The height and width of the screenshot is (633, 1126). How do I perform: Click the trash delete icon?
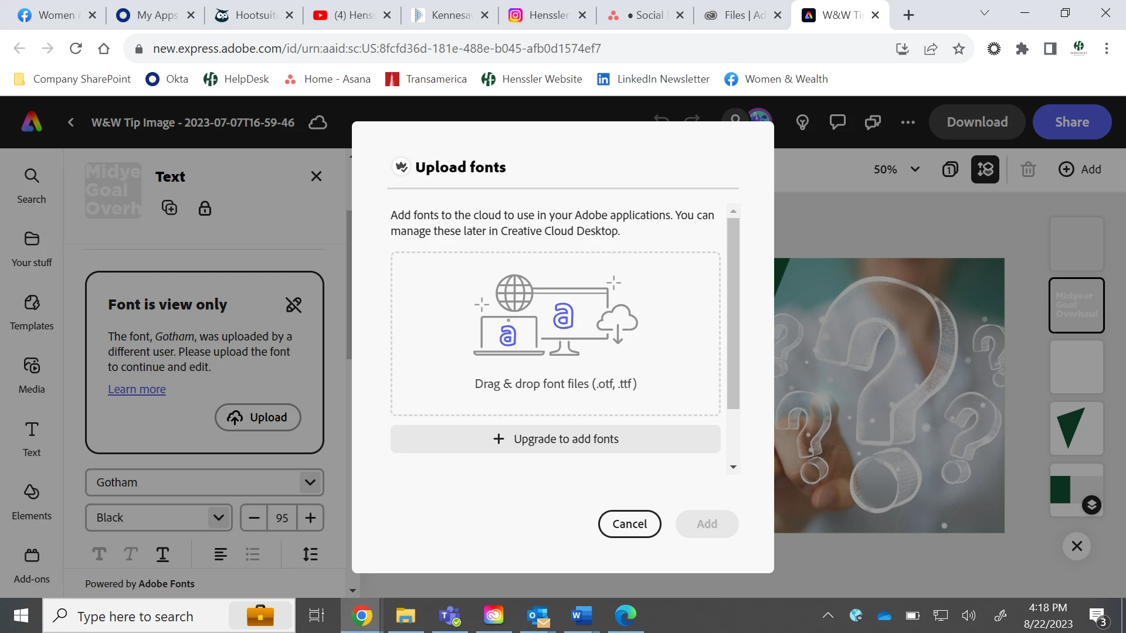[1027, 169]
